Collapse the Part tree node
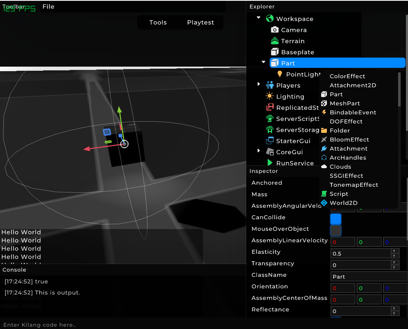 [x=263, y=62]
